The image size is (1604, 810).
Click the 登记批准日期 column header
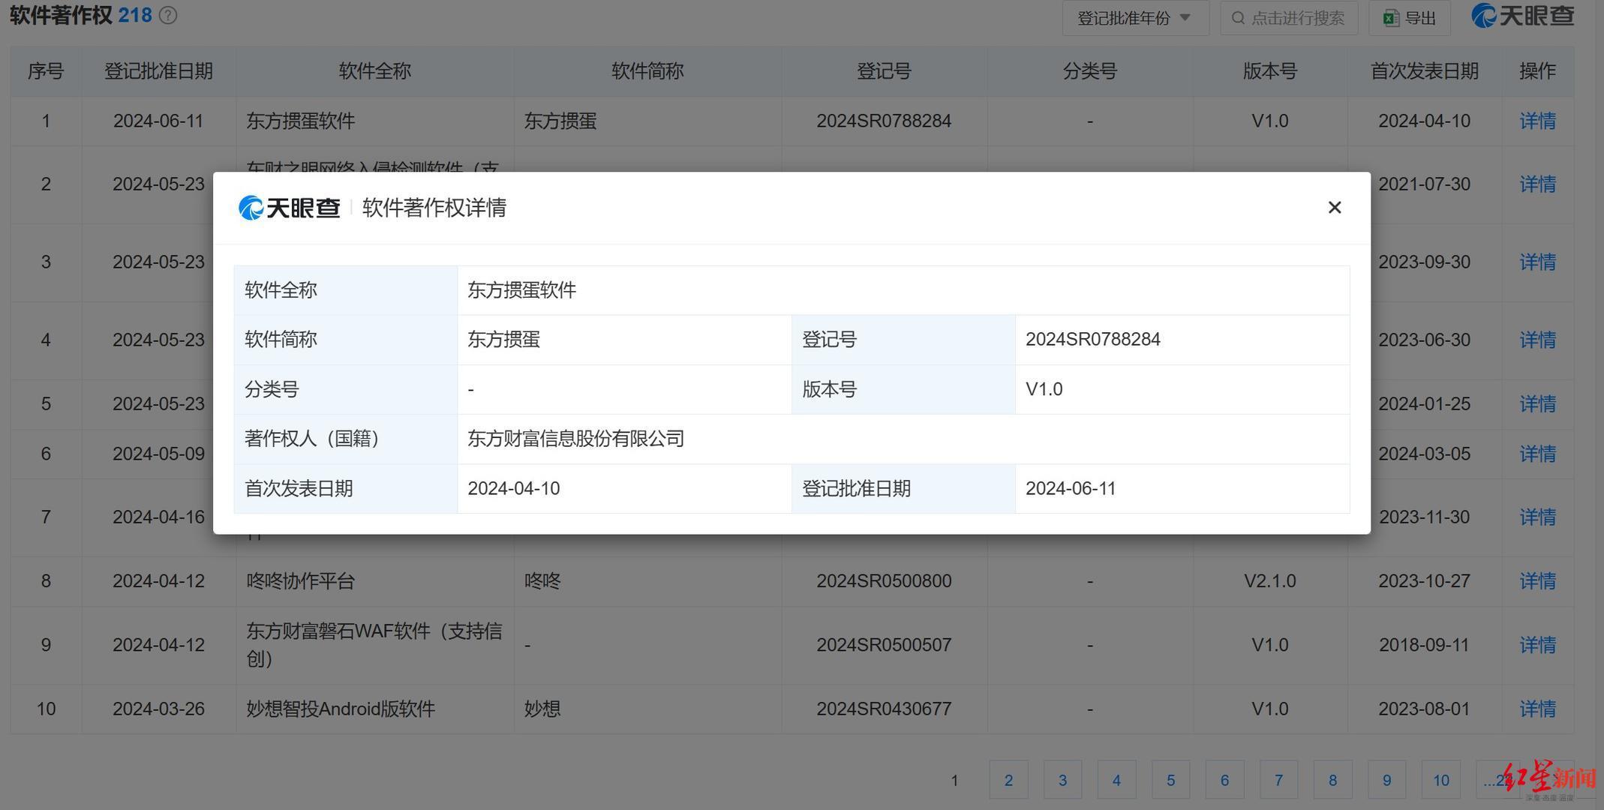coord(158,71)
